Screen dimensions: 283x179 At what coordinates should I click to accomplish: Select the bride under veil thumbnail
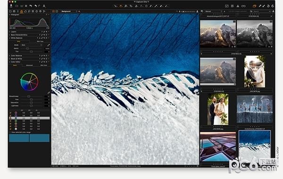point(255,72)
